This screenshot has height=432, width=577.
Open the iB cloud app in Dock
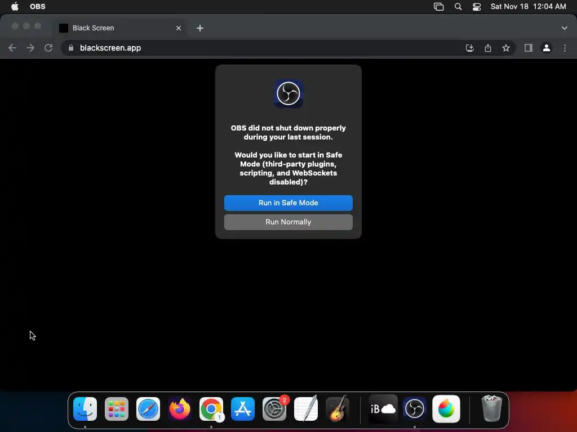click(x=383, y=409)
